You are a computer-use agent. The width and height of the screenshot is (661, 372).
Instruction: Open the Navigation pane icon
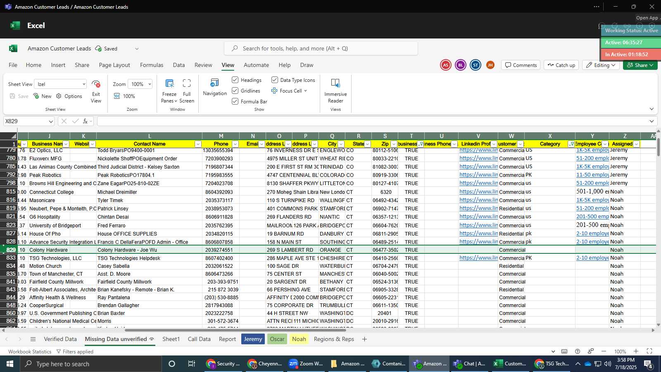(x=215, y=83)
